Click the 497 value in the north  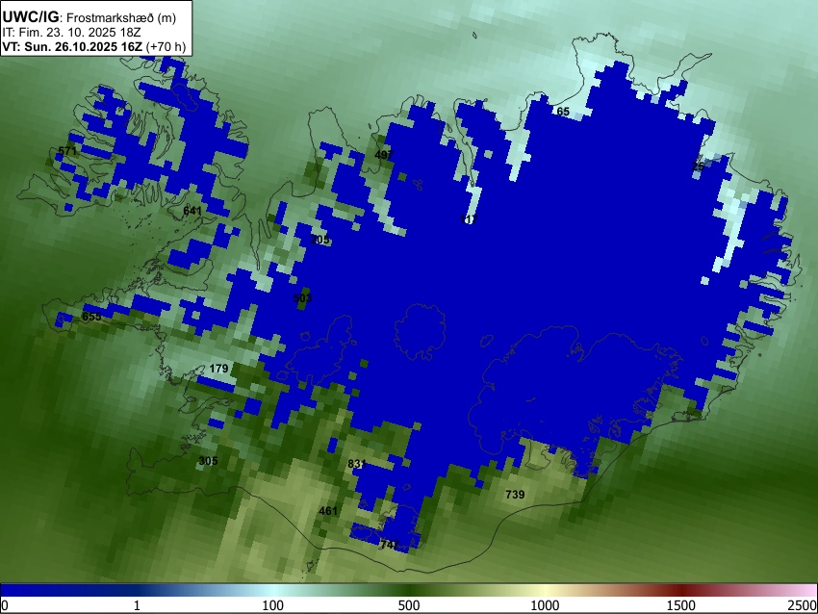[x=384, y=155]
